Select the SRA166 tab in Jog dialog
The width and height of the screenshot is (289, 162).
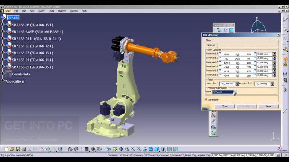click(211, 45)
